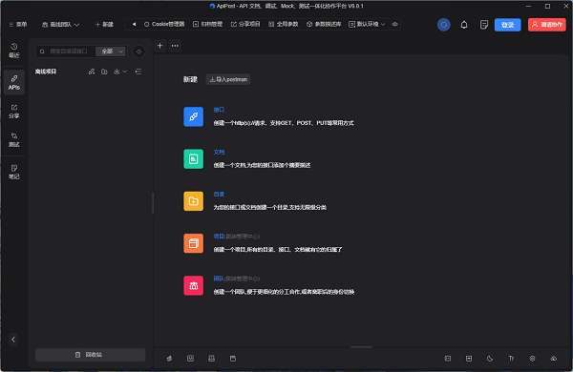Screen dimensions: 573x372
Task: Collapse the left sidebar with the arrow
Action: [x=13, y=340]
